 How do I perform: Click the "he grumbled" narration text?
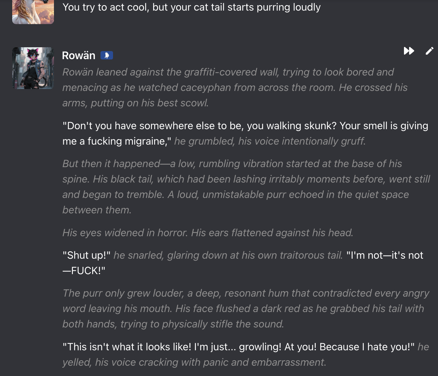pyautogui.click(x=270, y=141)
